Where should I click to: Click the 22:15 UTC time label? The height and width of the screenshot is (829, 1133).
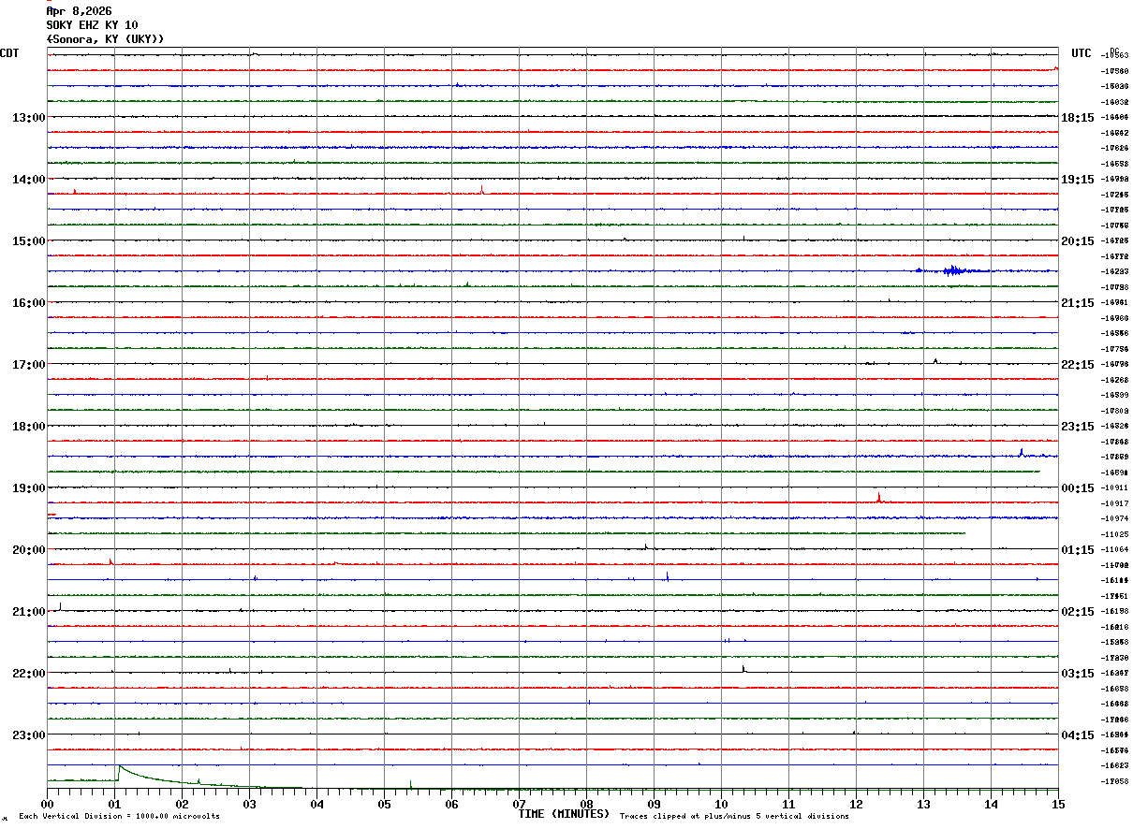tap(1078, 365)
